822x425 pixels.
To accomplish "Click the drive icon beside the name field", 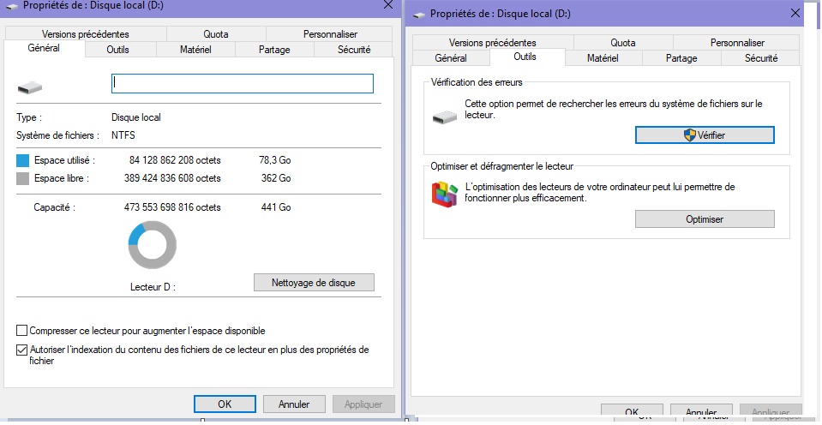I will coord(28,87).
